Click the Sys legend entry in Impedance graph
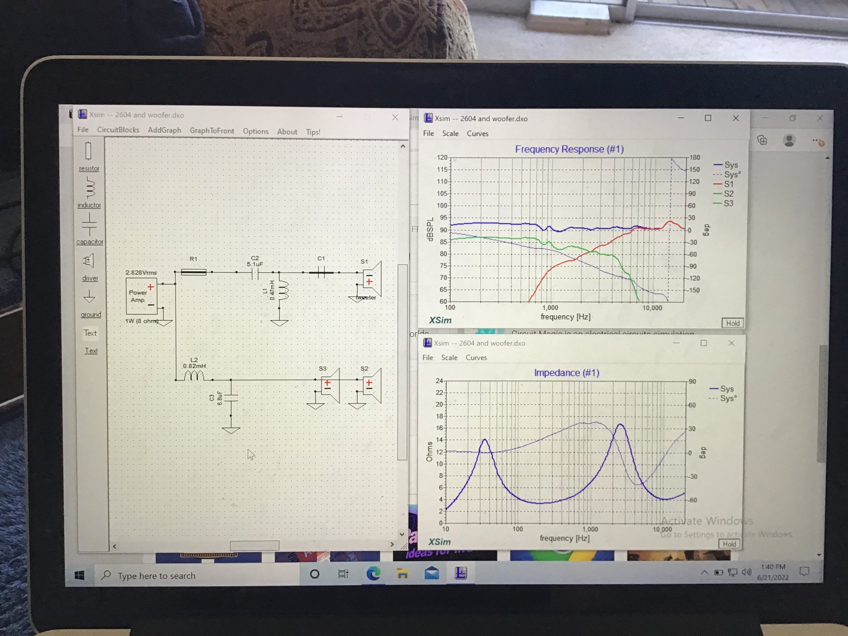Screen dimensions: 848x636 pos(722,389)
